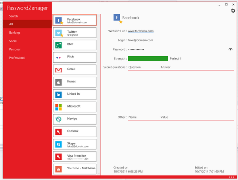Select the All category
Image resolution: width=238 pixels, height=180 pixels.
[x=27, y=24]
